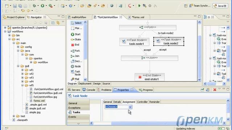The width and height of the screenshot is (232, 130).
Task: Expand the config folder
Action: (18, 47)
